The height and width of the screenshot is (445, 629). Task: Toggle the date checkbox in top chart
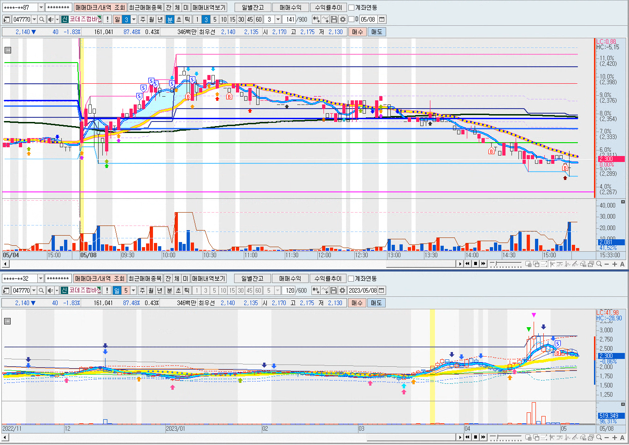[351, 19]
